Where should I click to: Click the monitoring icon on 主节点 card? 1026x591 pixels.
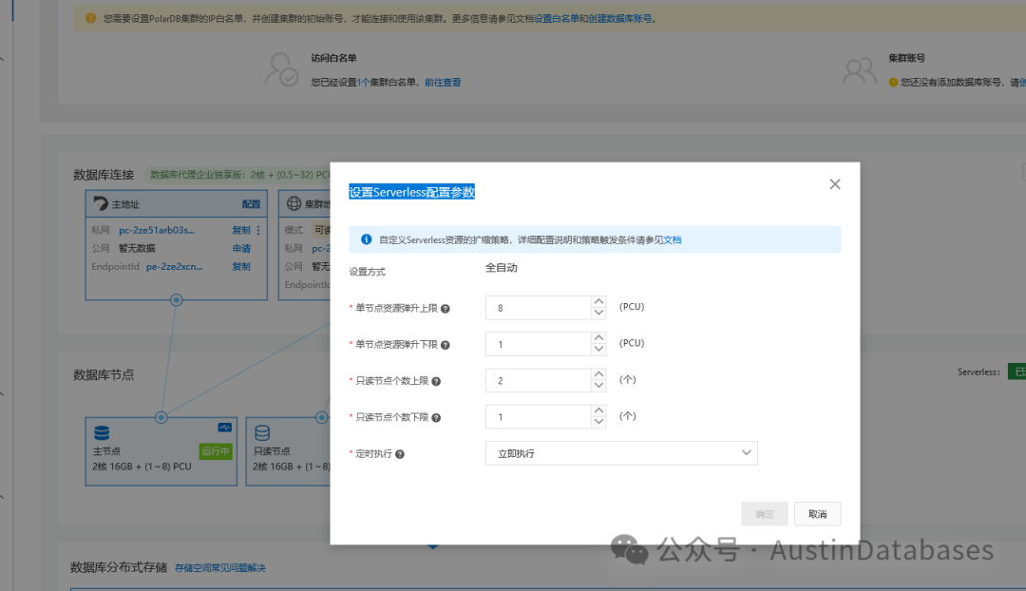pyautogui.click(x=225, y=428)
